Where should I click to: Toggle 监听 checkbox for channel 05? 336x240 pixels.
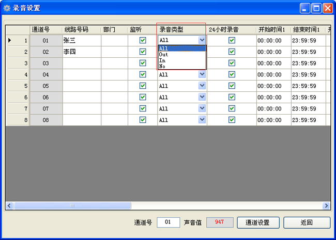(x=143, y=86)
